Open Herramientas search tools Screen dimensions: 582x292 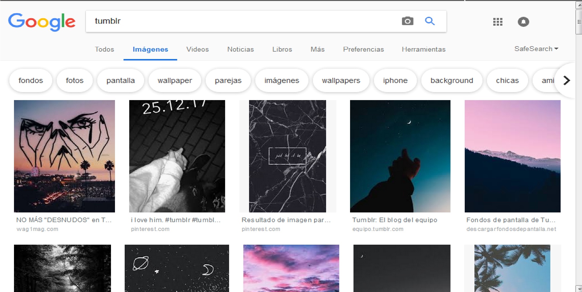[x=424, y=49]
